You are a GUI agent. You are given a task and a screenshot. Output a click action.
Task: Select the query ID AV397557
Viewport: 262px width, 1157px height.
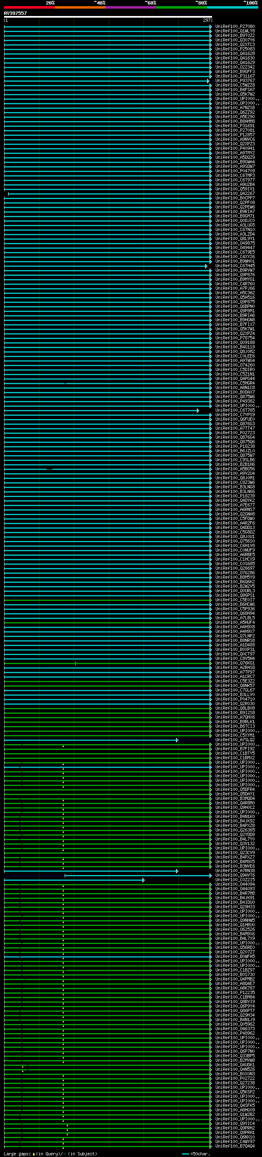point(15,13)
